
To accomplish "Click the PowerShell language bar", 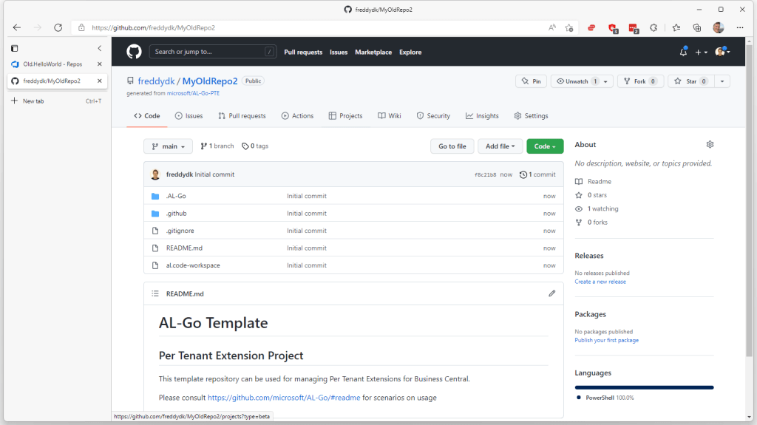I will pyautogui.click(x=644, y=387).
